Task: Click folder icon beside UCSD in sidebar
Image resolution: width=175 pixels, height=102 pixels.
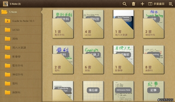Action: 7,30
